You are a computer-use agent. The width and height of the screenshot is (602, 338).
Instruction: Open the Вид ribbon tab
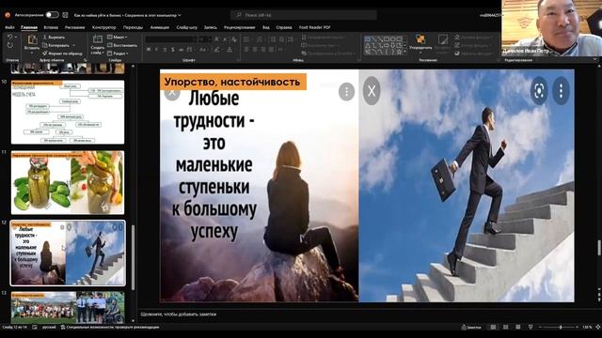(265, 27)
